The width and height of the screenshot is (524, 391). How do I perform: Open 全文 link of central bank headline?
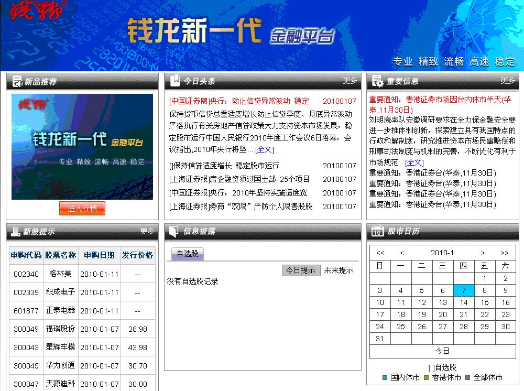click(264, 149)
